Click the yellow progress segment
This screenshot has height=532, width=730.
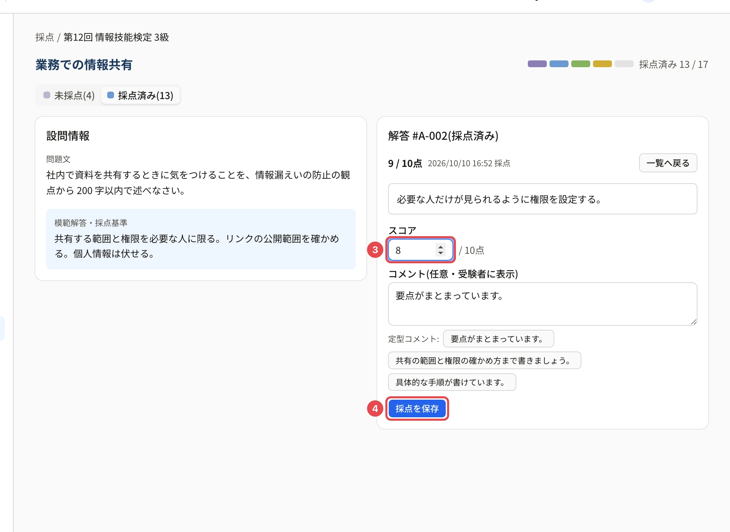click(x=602, y=64)
